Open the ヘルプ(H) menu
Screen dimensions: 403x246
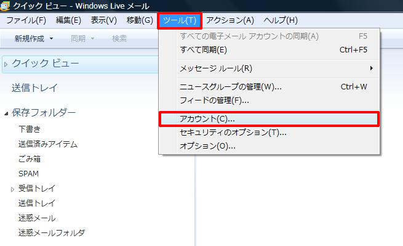(x=281, y=20)
